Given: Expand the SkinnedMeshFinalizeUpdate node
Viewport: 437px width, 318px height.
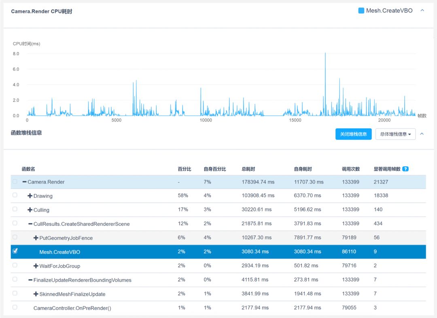Looking at the screenshot, I should click(36, 294).
